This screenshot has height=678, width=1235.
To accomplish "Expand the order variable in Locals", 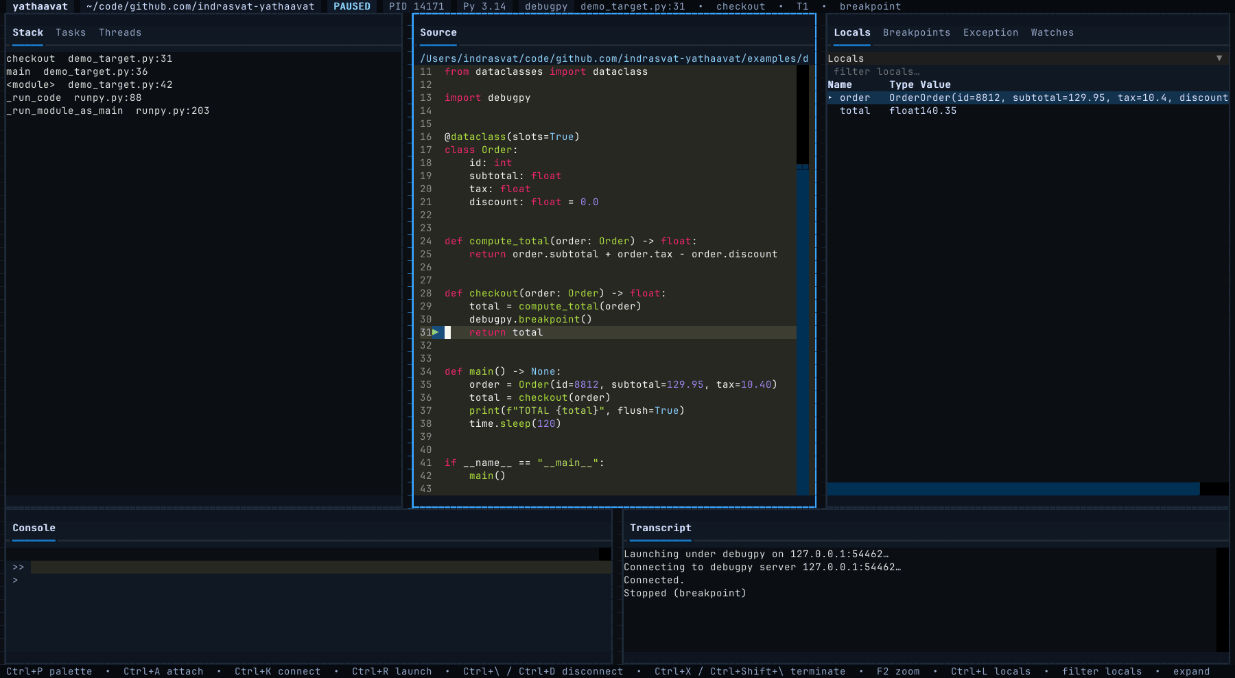I will click(830, 97).
